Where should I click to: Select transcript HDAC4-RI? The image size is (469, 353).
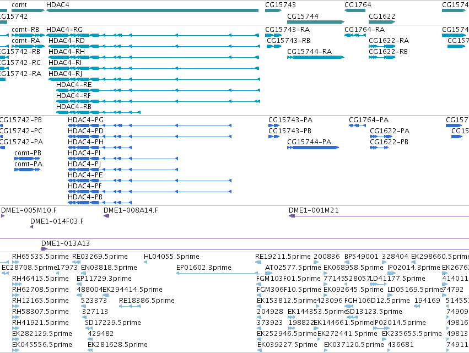pyautogui.click(x=153, y=68)
